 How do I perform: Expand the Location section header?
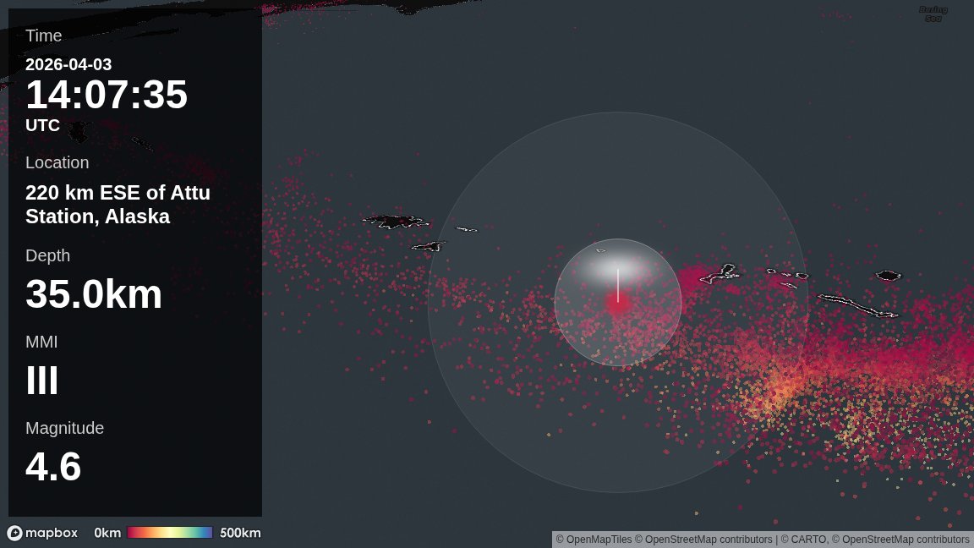click(57, 162)
